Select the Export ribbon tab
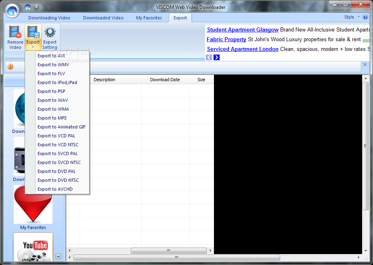Screen dimensions: 373x265 (180, 18)
